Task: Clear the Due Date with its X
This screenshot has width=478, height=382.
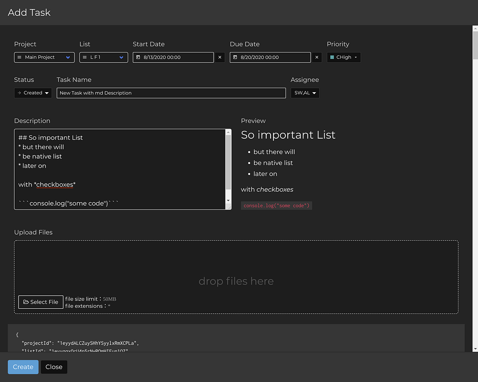Action: click(317, 57)
